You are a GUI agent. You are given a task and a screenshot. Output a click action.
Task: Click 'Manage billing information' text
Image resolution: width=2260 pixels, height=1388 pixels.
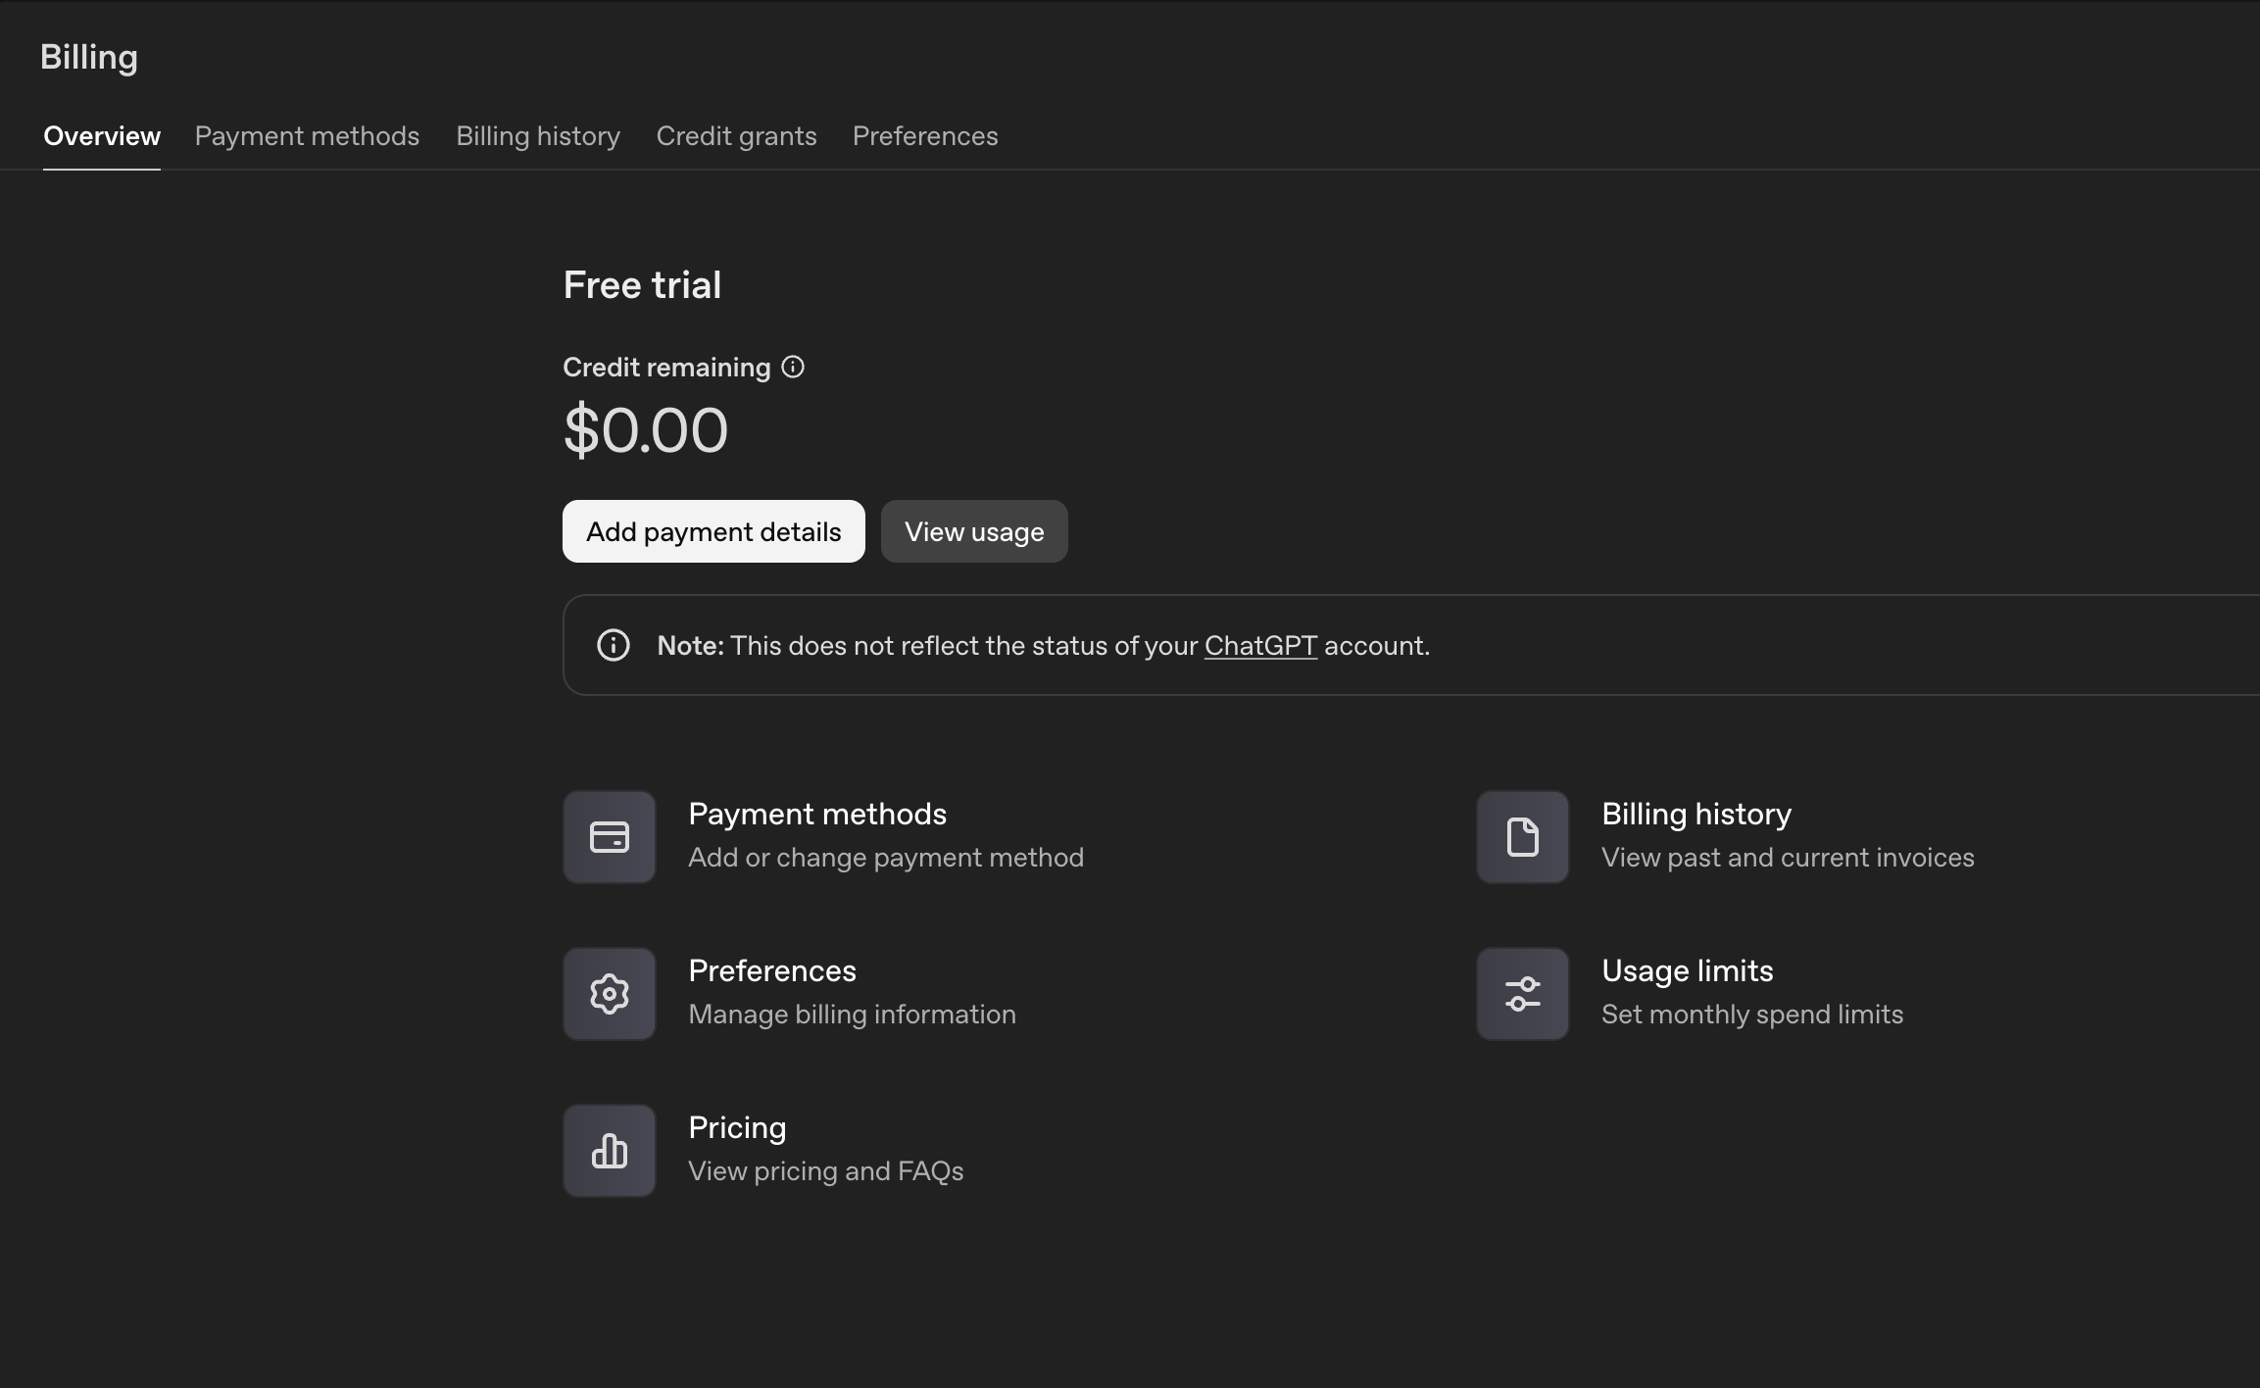click(852, 1015)
